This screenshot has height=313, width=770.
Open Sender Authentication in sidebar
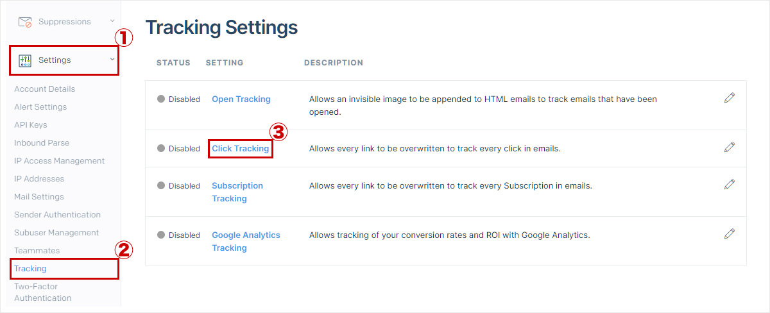57,215
